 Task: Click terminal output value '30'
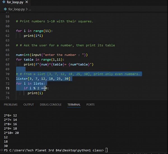(6, 146)
